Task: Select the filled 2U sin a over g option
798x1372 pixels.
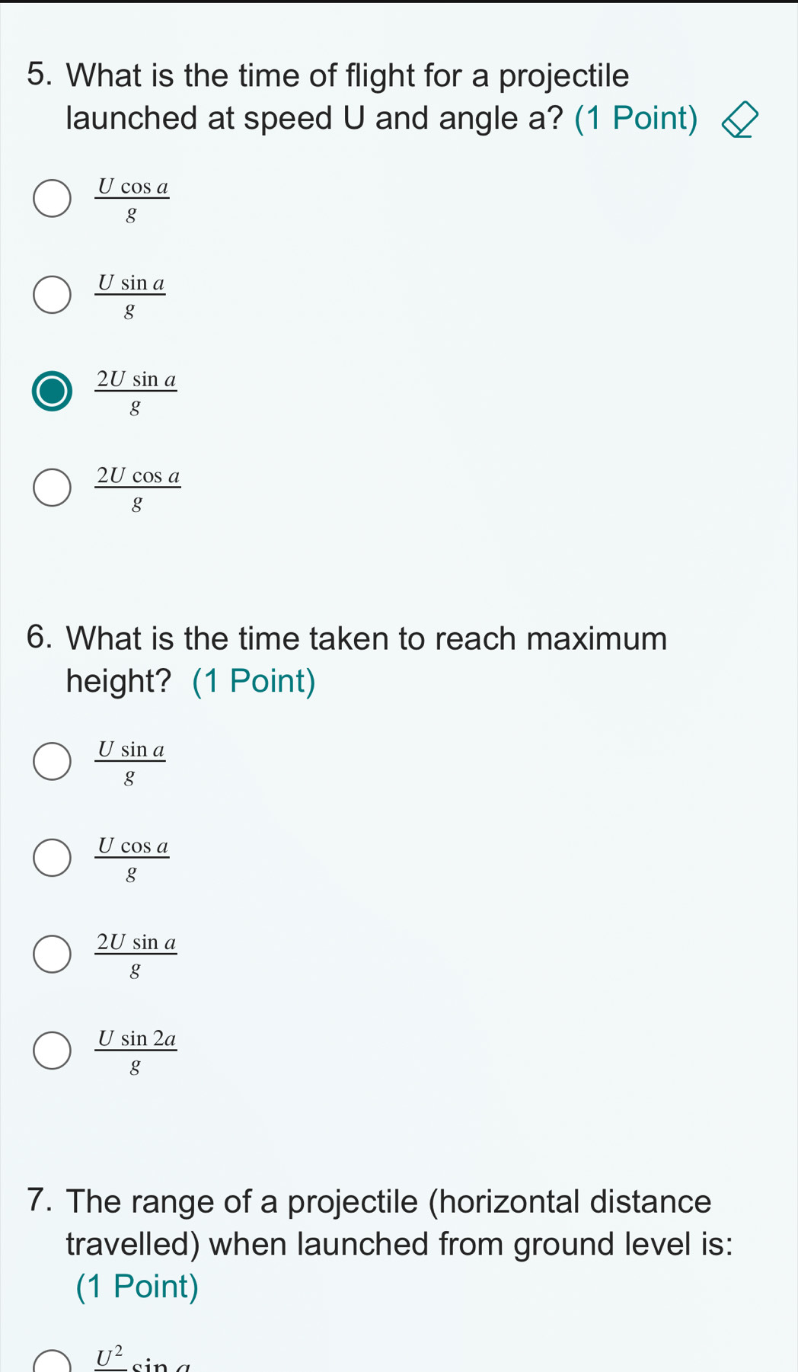Action: pos(52,392)
